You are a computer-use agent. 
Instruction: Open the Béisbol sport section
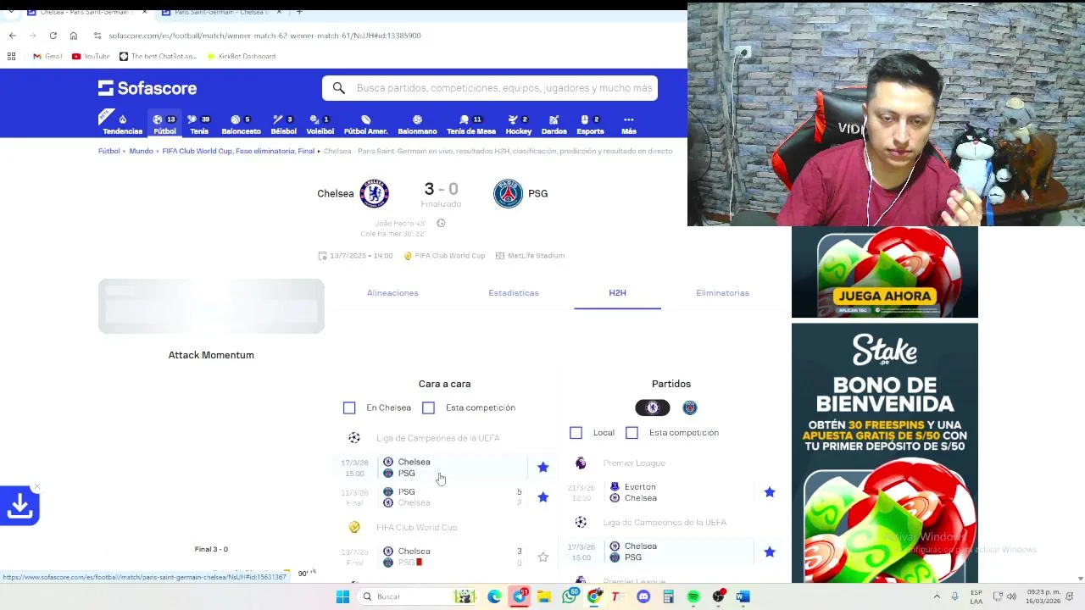click(x=283, y=125)
